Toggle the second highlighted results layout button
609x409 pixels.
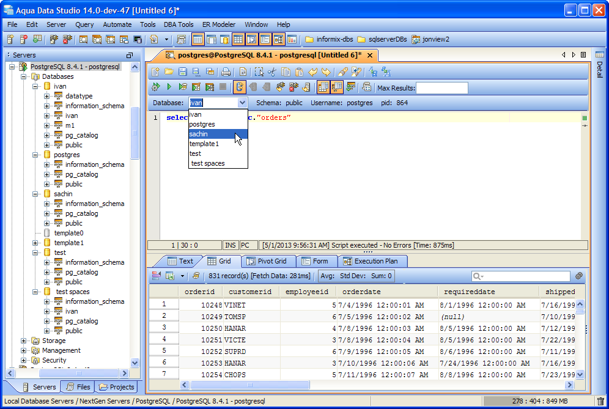point(337,87)
